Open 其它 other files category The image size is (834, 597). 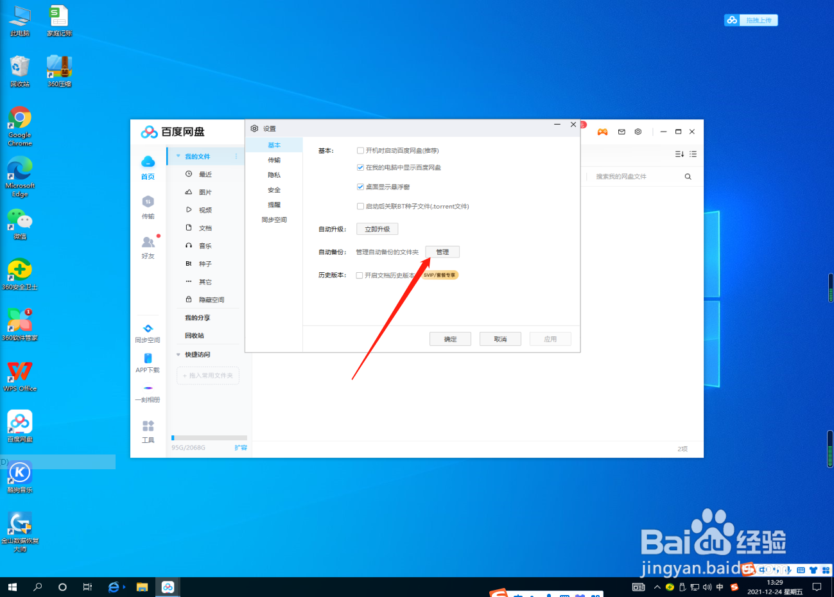[205, 282]
